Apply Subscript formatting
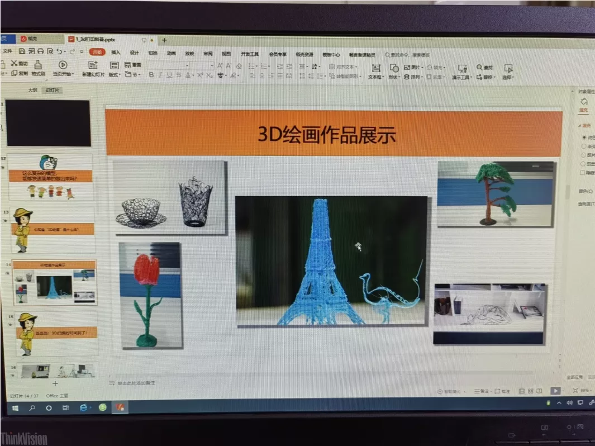This screenshot has width=595, height=446. [x=209, y=75]
